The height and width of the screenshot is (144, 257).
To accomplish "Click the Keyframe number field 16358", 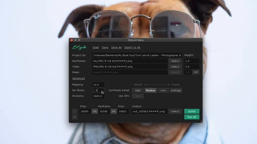I will click(104, 111).
